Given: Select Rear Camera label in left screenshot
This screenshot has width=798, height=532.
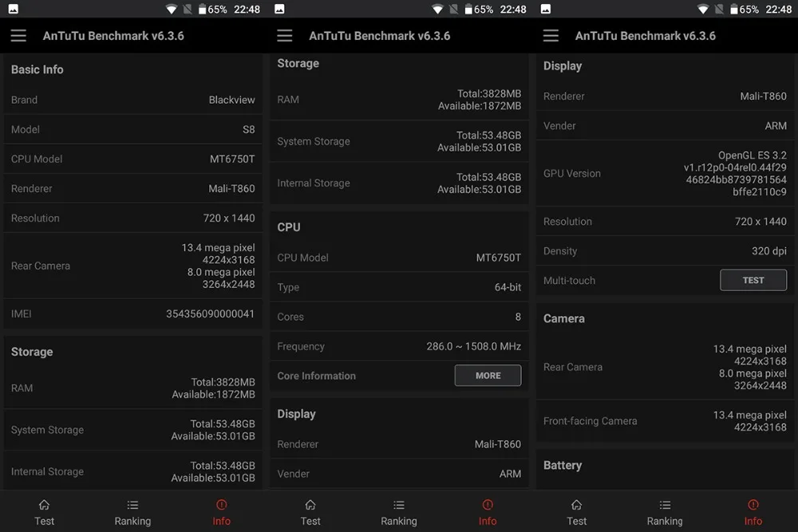Looking at the screenshot, I should tap(41, 266).
